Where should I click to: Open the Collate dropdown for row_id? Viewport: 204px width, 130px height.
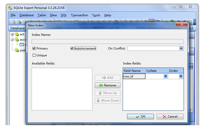165,76
